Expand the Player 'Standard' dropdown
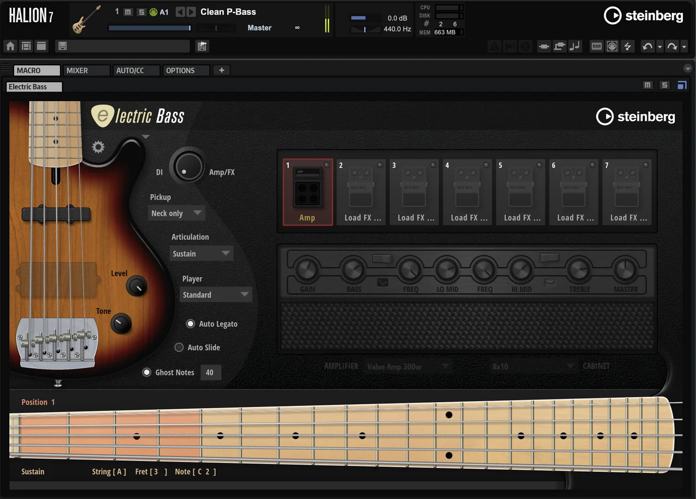696x499 pixels. click(216, 295)
